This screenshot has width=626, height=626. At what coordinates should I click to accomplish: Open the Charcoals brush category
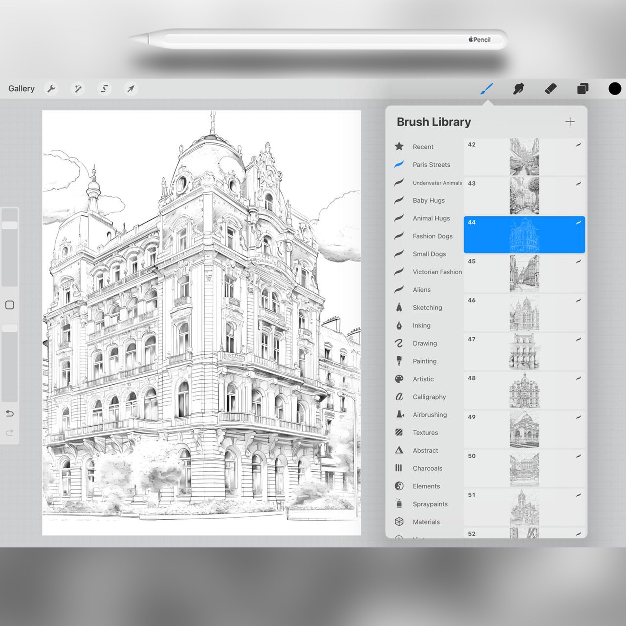tap(427, 468)
